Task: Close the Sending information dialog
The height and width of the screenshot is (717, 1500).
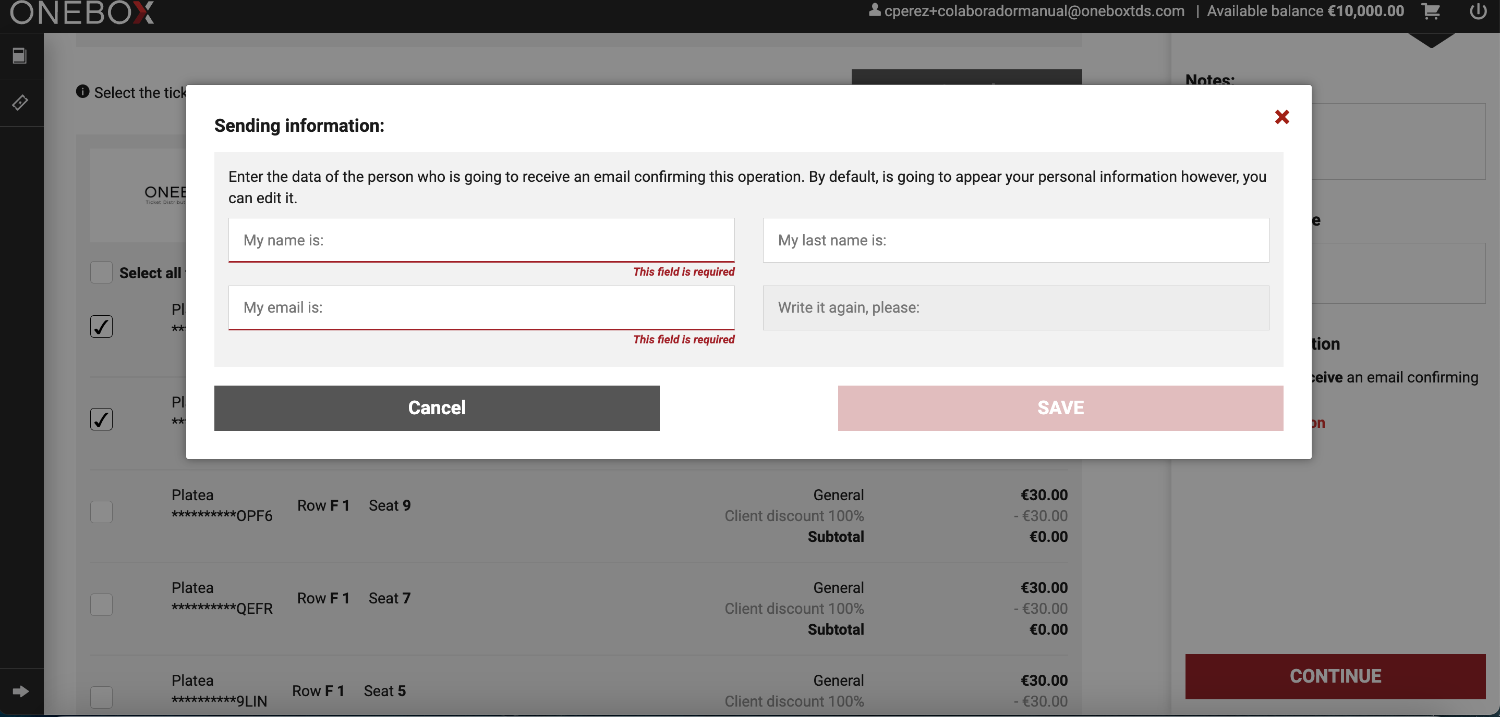Action: pyautogui.click(x=1281, y=117)
